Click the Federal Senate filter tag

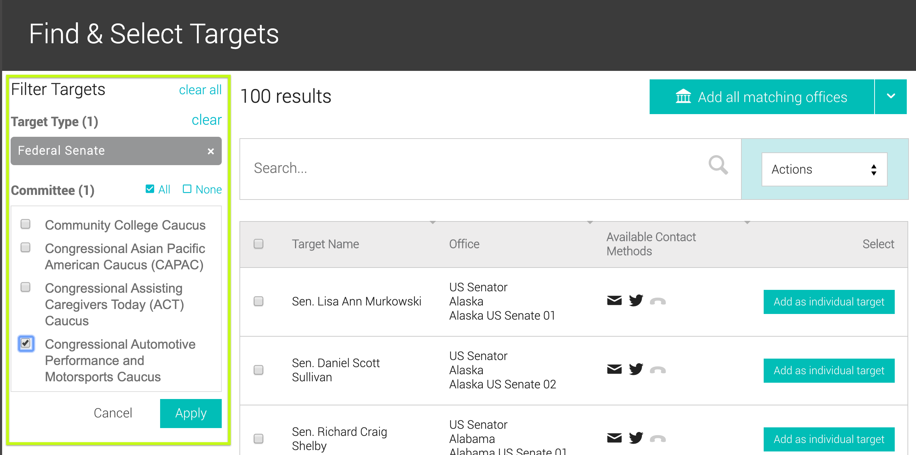point(116,151)
